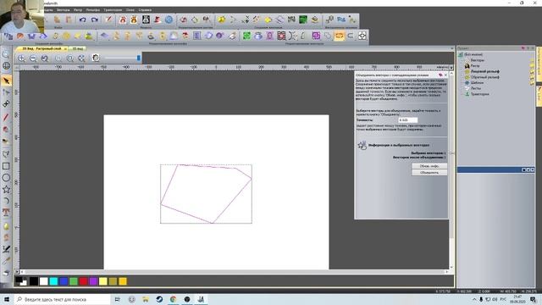Choose the red polyline drawing tool
This screenshot has width=542, height=305.
click(x=6, y=118)
